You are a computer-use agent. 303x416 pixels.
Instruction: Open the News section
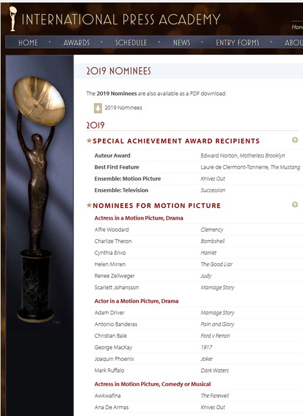[x=181, y=42]
